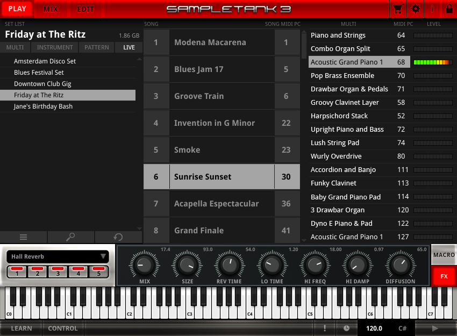
Task: Select song Smoke
Action: point(222,150)
